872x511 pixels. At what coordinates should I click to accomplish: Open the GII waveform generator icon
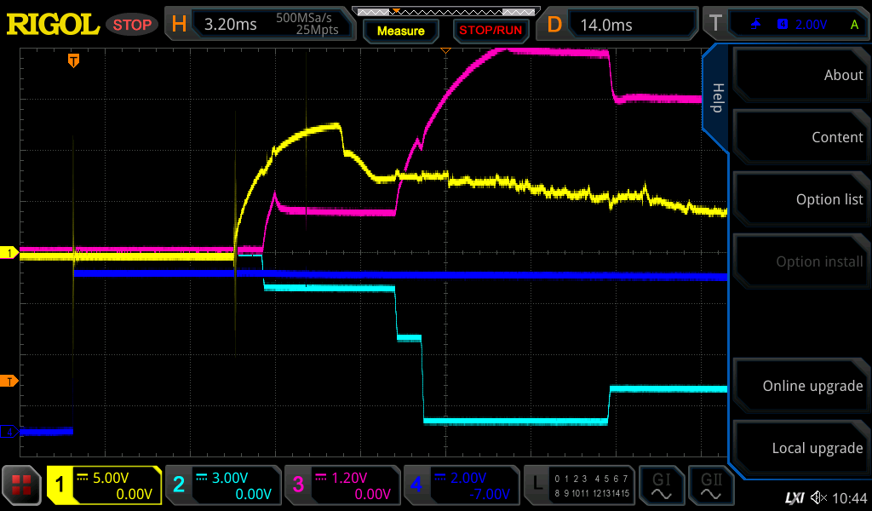710,486
